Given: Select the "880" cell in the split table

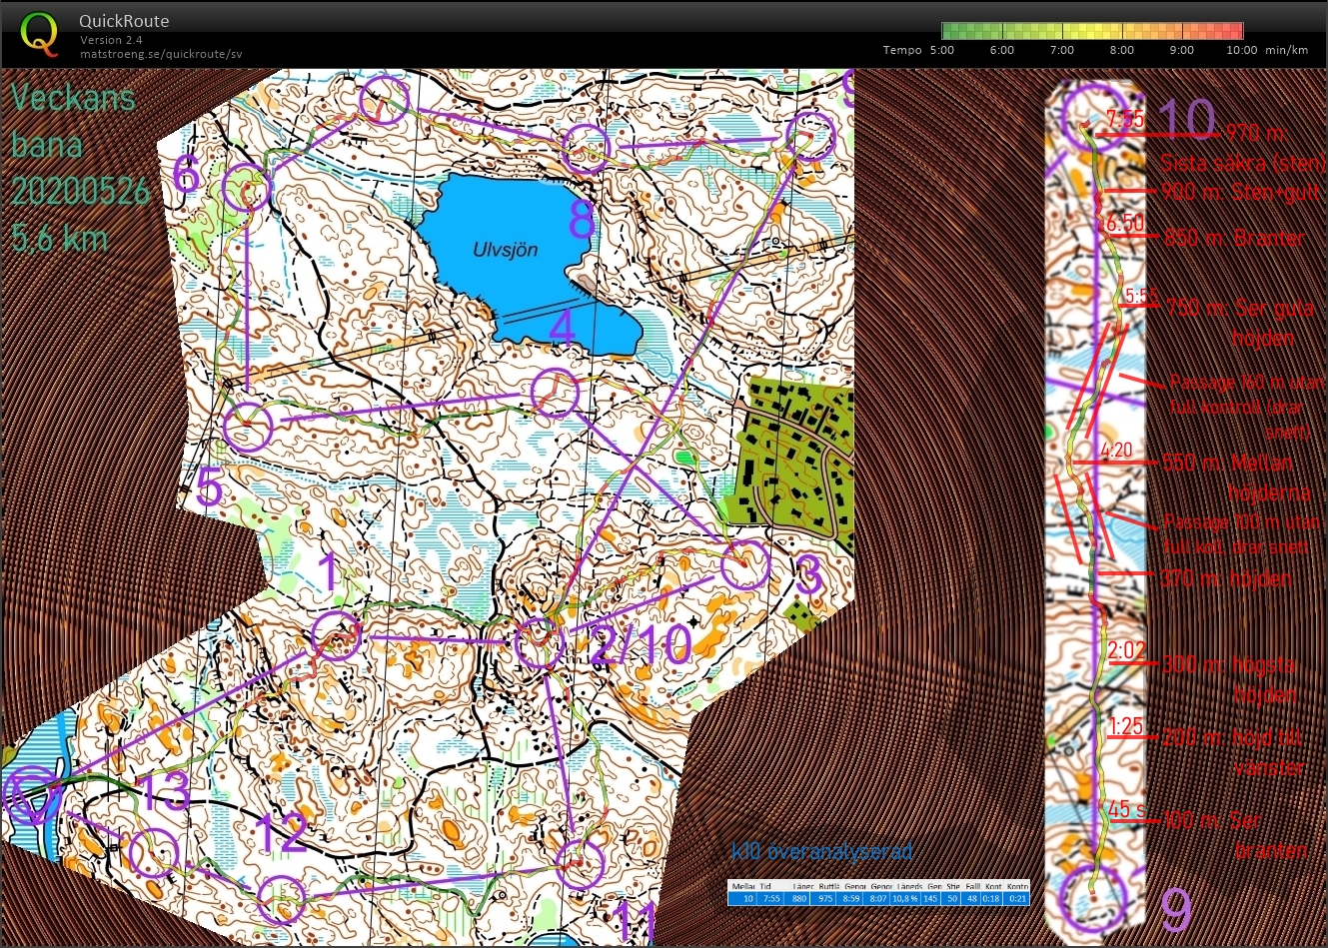Looking at the screenshot, I should pyautogui.click(x=799, y=898).
